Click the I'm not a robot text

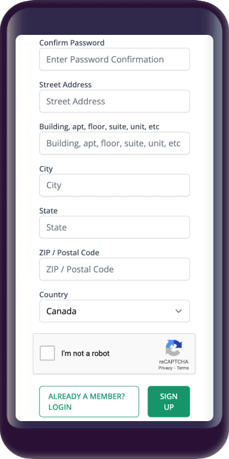[x=85, y=353]
